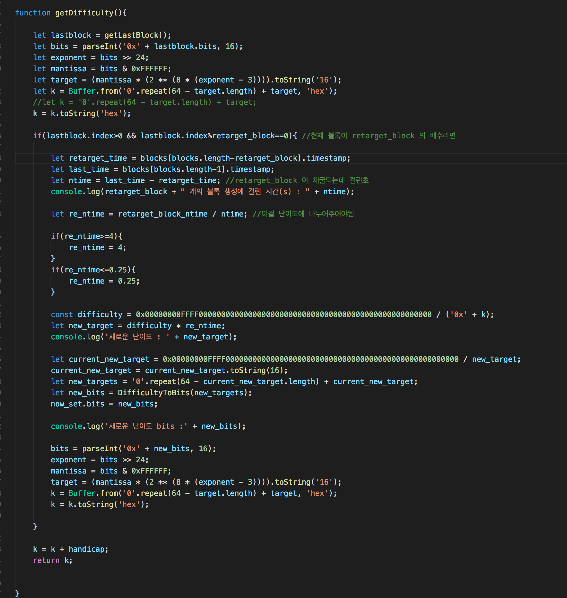Place cursor on the commented-out let k line
The image size is (567, 598).
tap(144, 102)
